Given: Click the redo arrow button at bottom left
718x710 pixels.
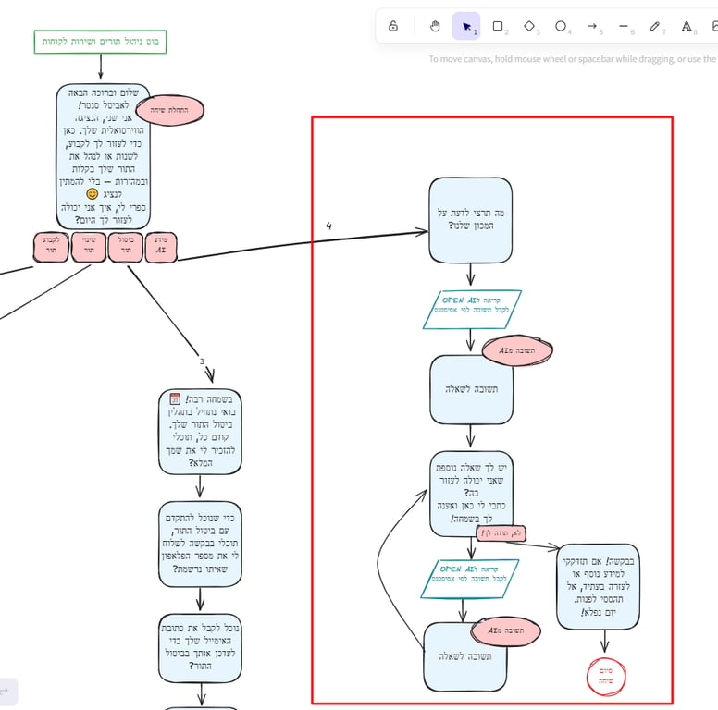Looking at the screenshot, I should click(x=6, y=692).
